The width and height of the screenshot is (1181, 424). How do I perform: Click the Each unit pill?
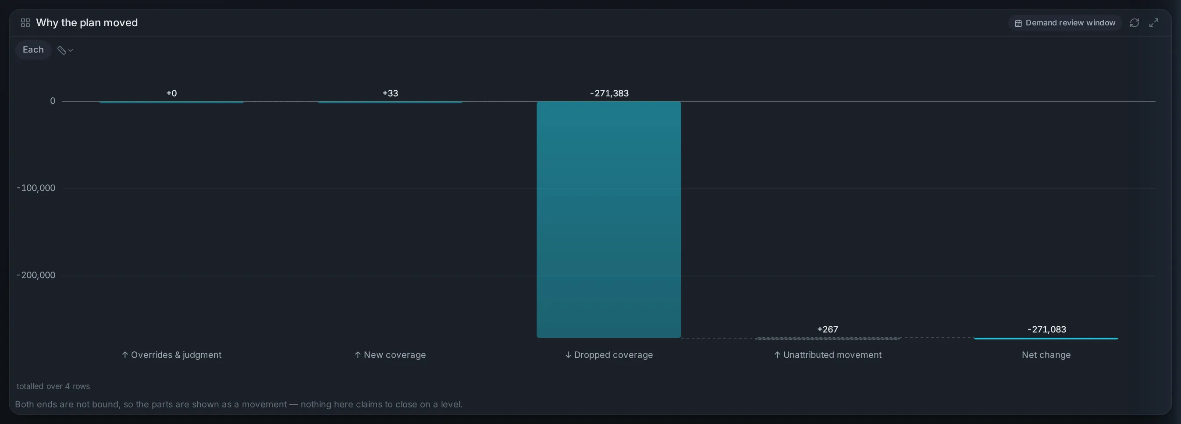coord(33,49)
